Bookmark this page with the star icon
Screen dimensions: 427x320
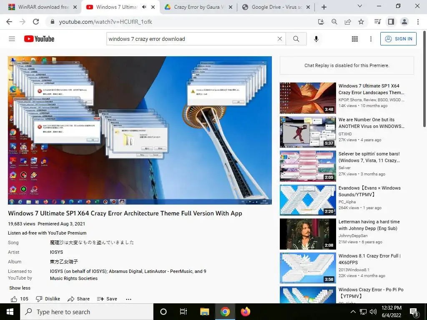click(361, 22)
